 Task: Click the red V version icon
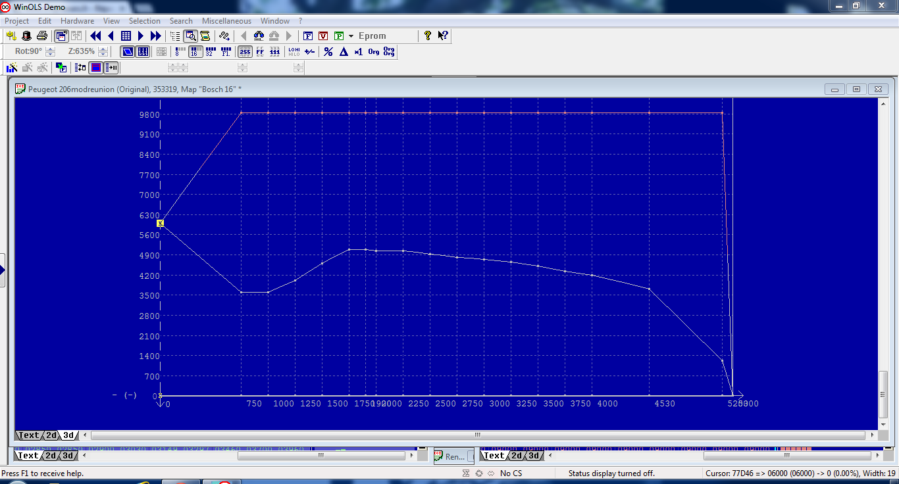pos(323,36)
